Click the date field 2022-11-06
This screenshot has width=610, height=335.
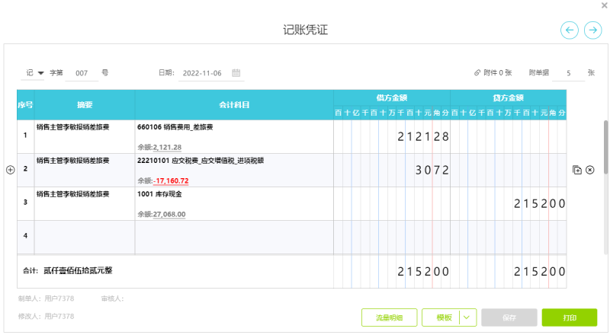click(x=202, y=73)
